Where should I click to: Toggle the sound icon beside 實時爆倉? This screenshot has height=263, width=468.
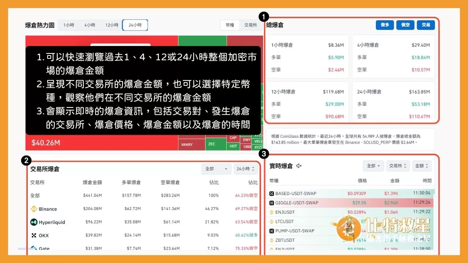point(299,166)
